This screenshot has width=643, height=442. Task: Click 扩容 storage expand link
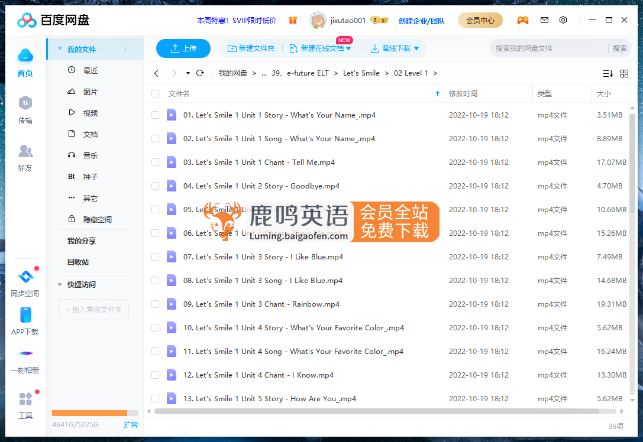pos(131,425)
